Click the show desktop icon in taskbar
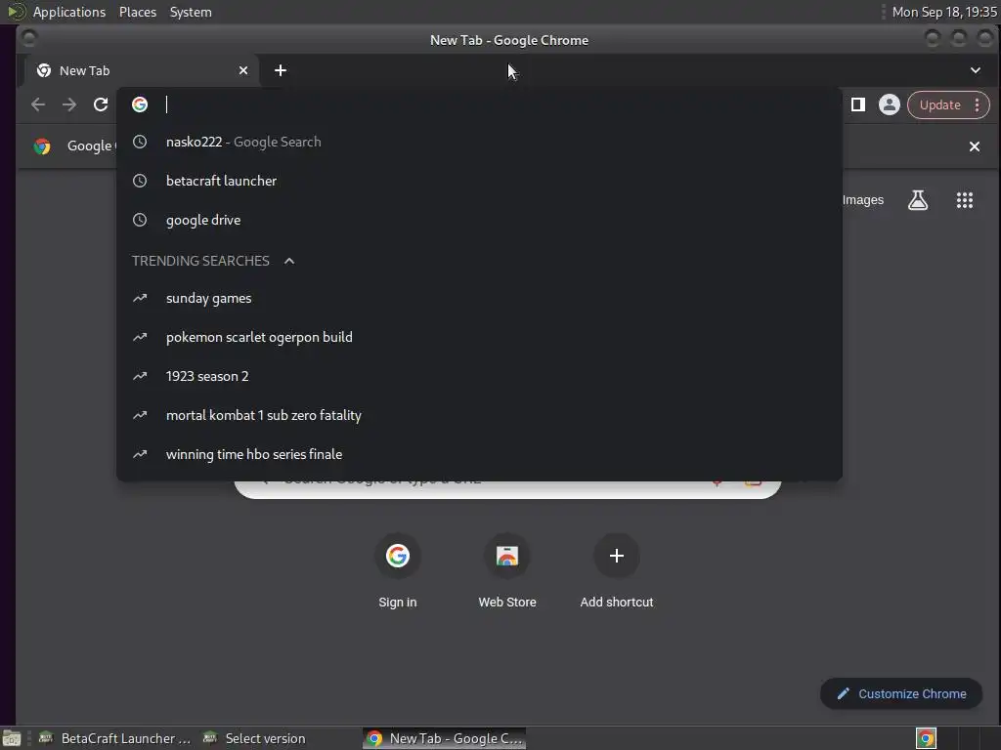This screenshot has width=1001, height=750. coord(12,738)
